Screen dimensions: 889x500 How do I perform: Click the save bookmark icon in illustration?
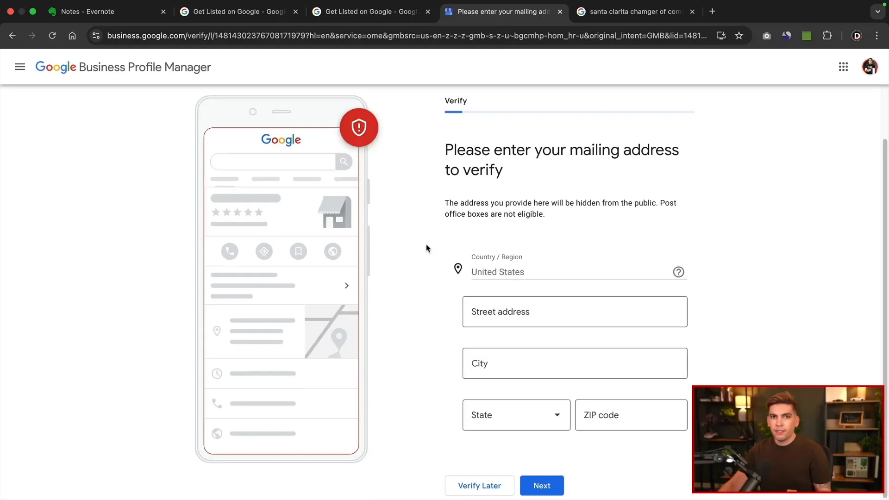[298, 251]
